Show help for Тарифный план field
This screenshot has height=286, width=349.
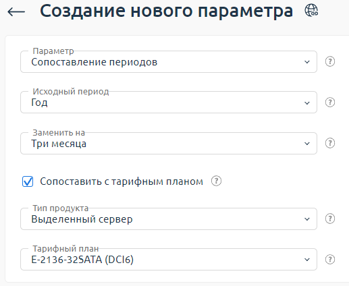(330, 260)
